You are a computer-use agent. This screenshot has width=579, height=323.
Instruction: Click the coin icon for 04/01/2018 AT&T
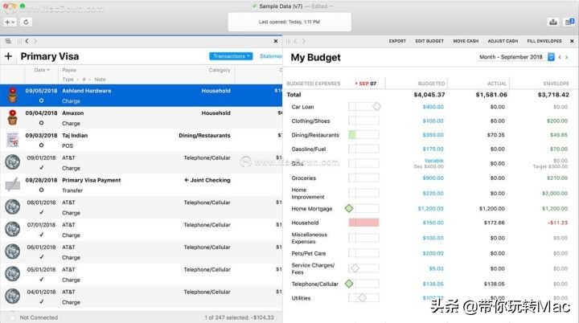pos(13,296)
